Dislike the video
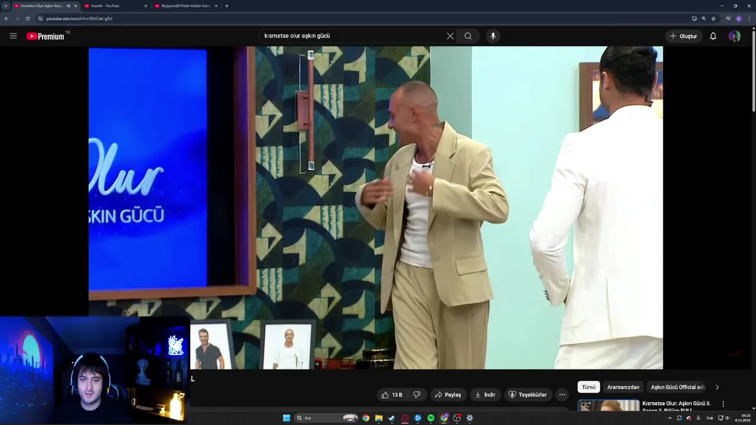 pos(416,395)
